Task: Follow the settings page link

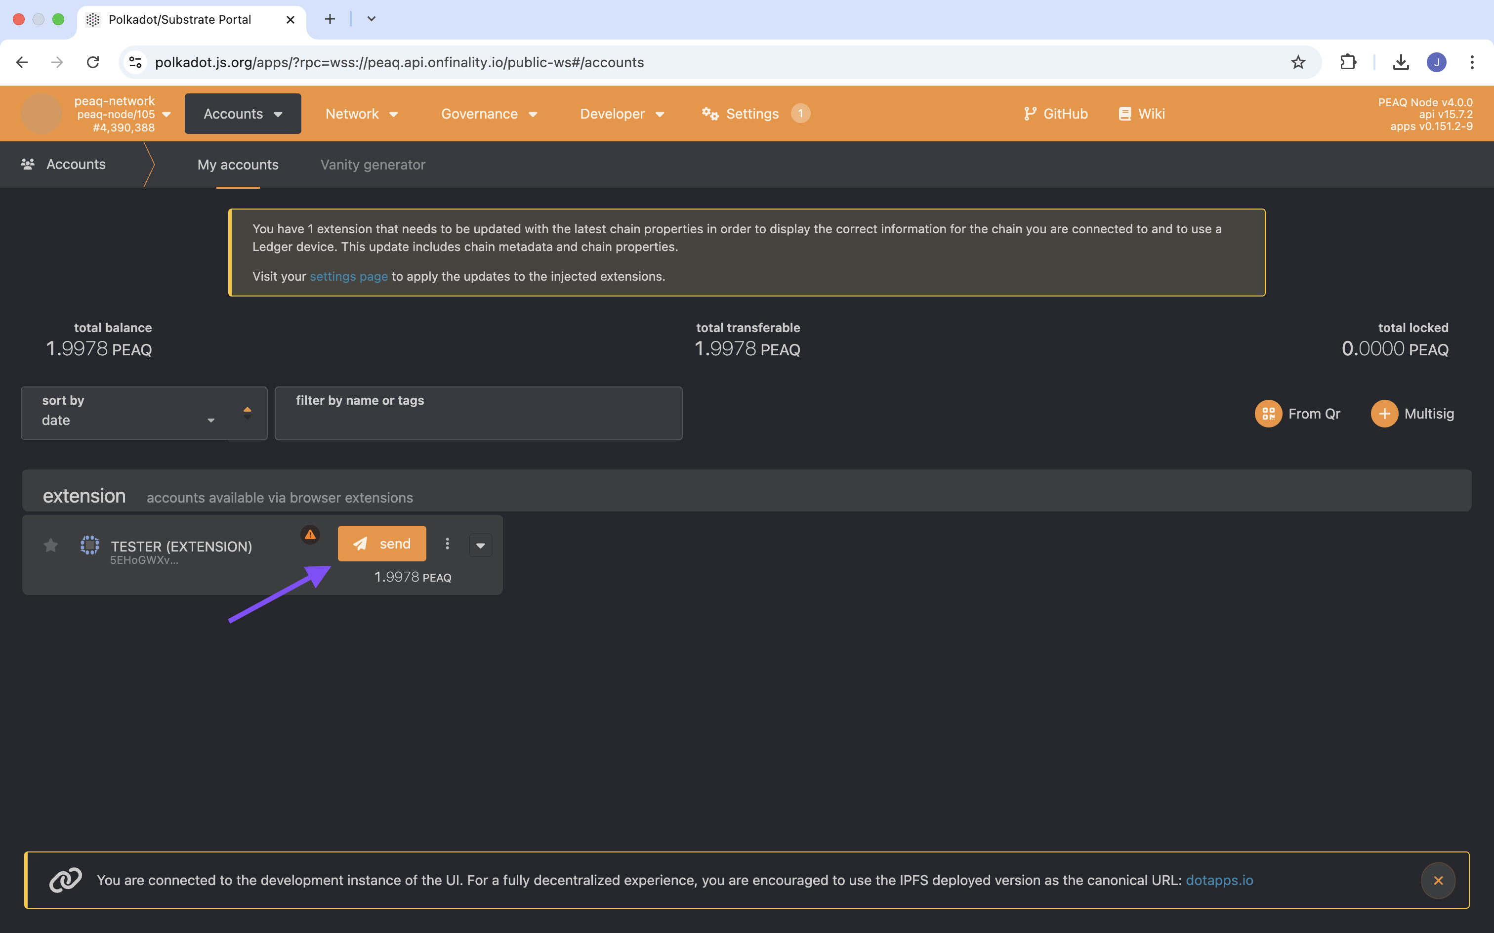Action: point(348,276)
